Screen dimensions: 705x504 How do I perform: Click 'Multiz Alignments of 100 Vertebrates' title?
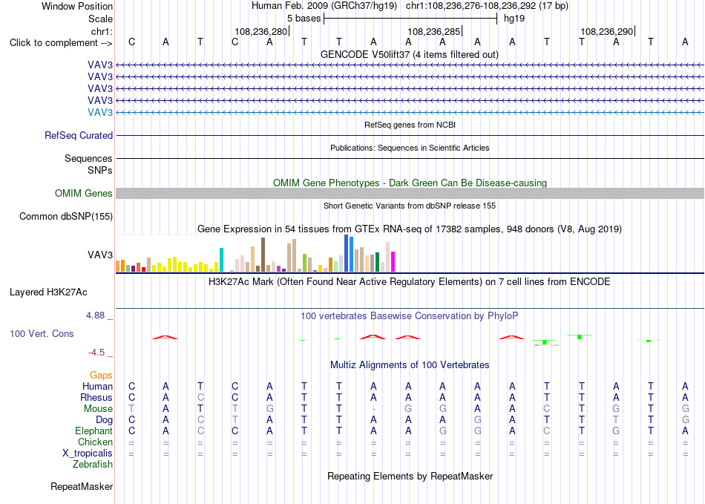(x=410, y=364)
